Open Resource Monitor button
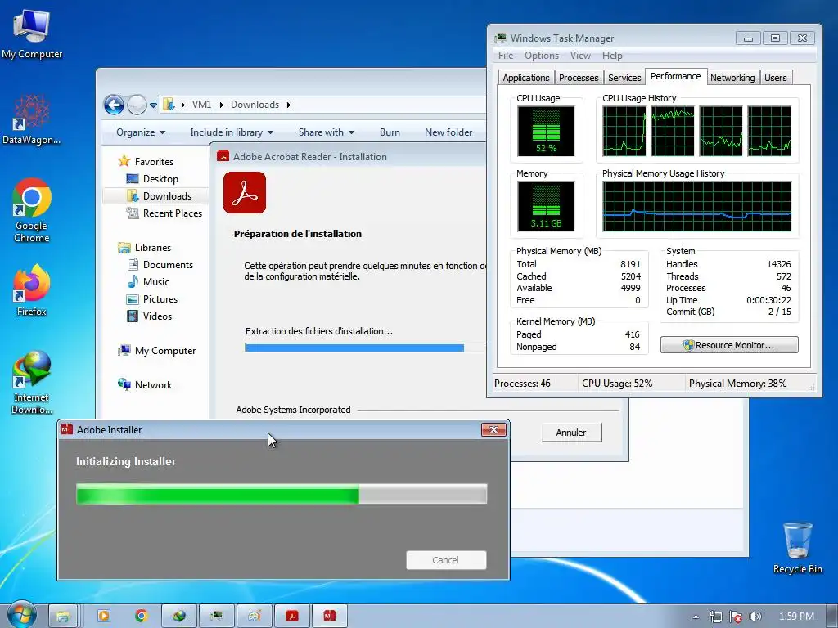 point(729,345)
